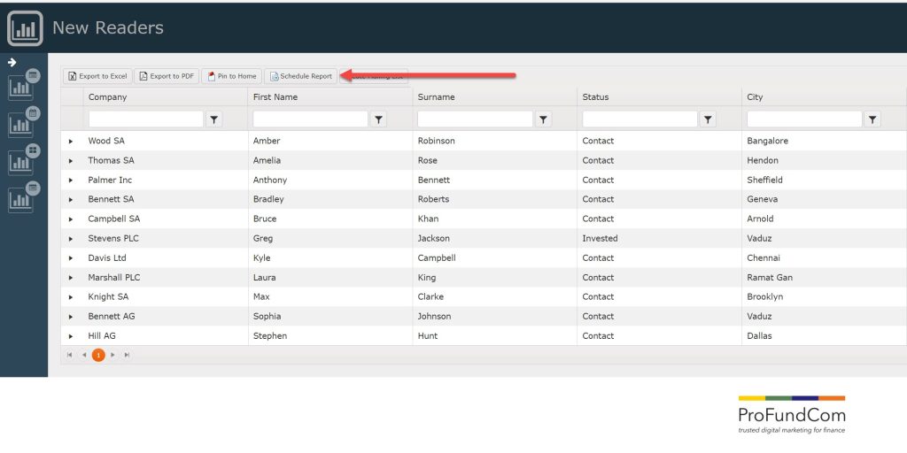This screenshot has width=907, height=453.
Task: Click the Schedule Report button
Action: (x=300, y=76)
